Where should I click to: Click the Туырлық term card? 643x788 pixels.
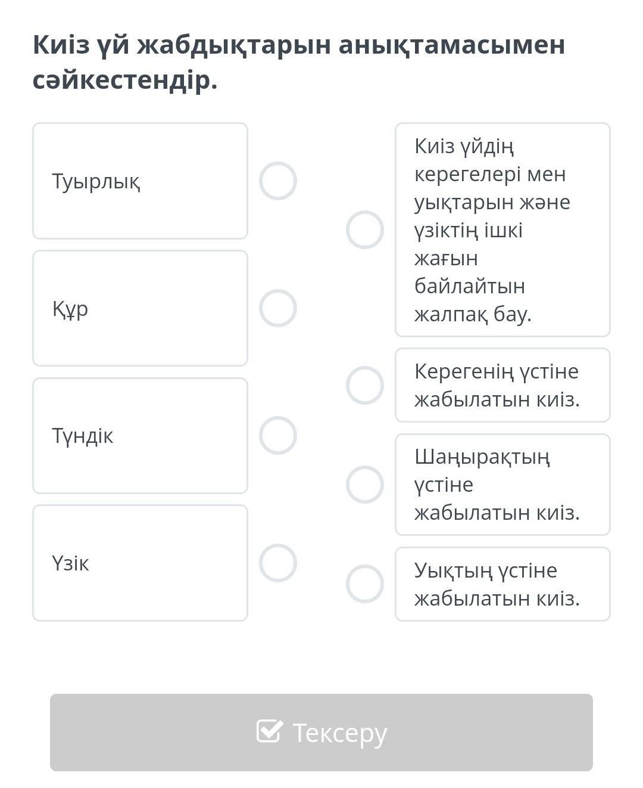pos(140,181)
